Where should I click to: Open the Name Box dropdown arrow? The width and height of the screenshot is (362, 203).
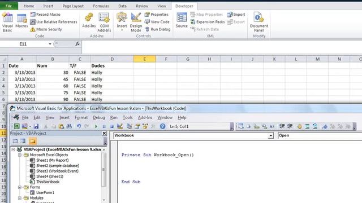[x=50, y=44]
